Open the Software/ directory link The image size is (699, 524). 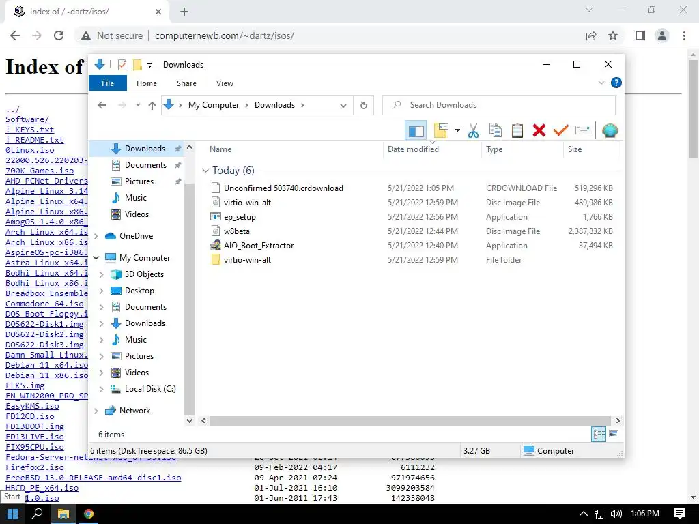pos(27,119)
